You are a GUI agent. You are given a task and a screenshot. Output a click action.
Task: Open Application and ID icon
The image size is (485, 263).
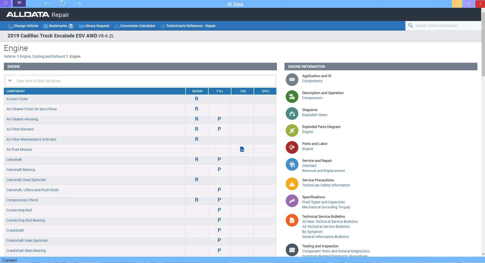[x=292, y=80]
